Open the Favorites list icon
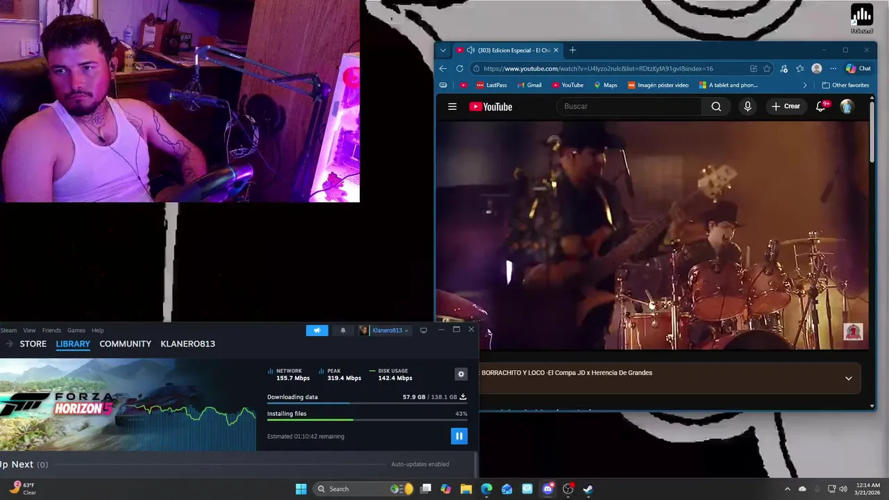This screenshot has height=500, width=889. click(800, 68)
